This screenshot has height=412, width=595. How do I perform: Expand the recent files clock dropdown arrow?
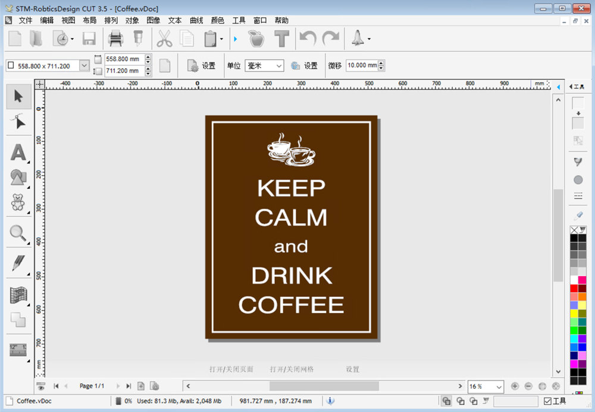click(x=72, y=39)
